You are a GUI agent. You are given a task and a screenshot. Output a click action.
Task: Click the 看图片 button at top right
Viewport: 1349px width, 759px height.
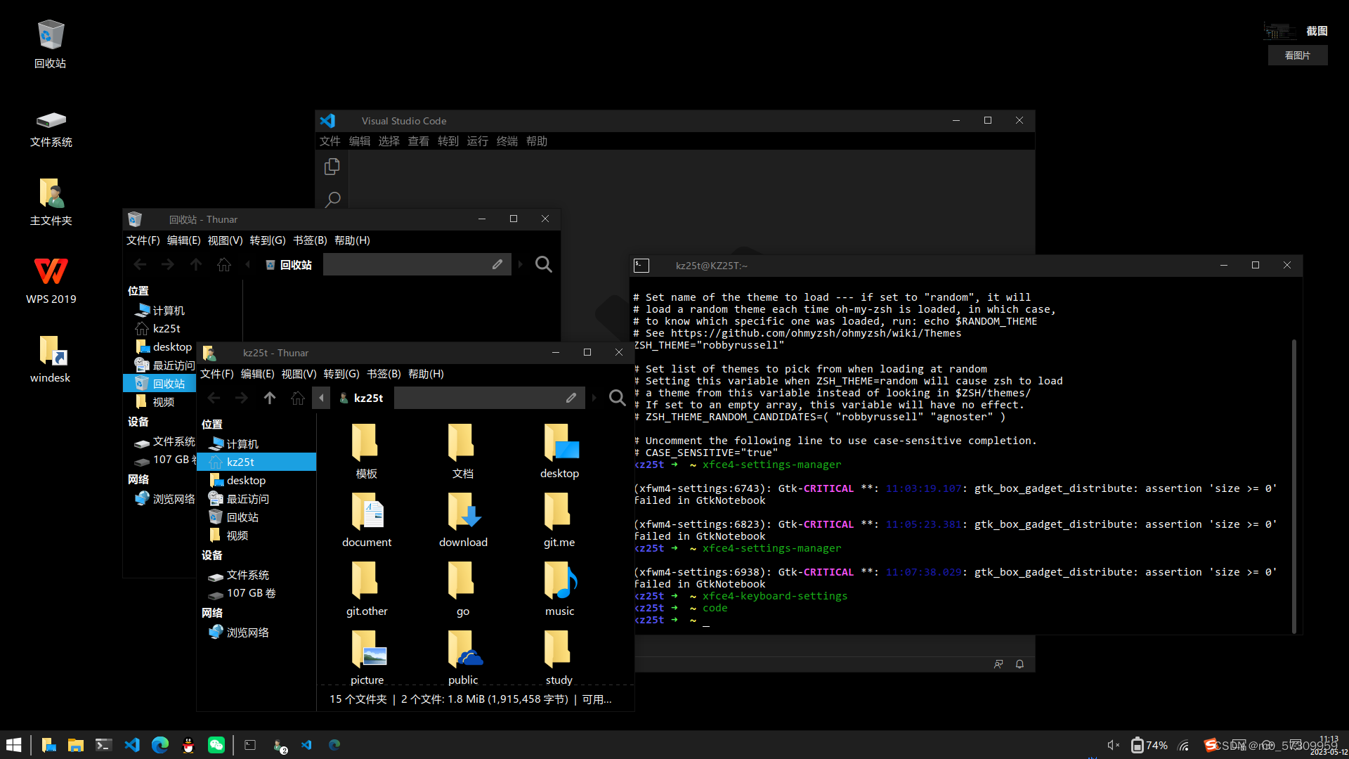point(1297,55)
